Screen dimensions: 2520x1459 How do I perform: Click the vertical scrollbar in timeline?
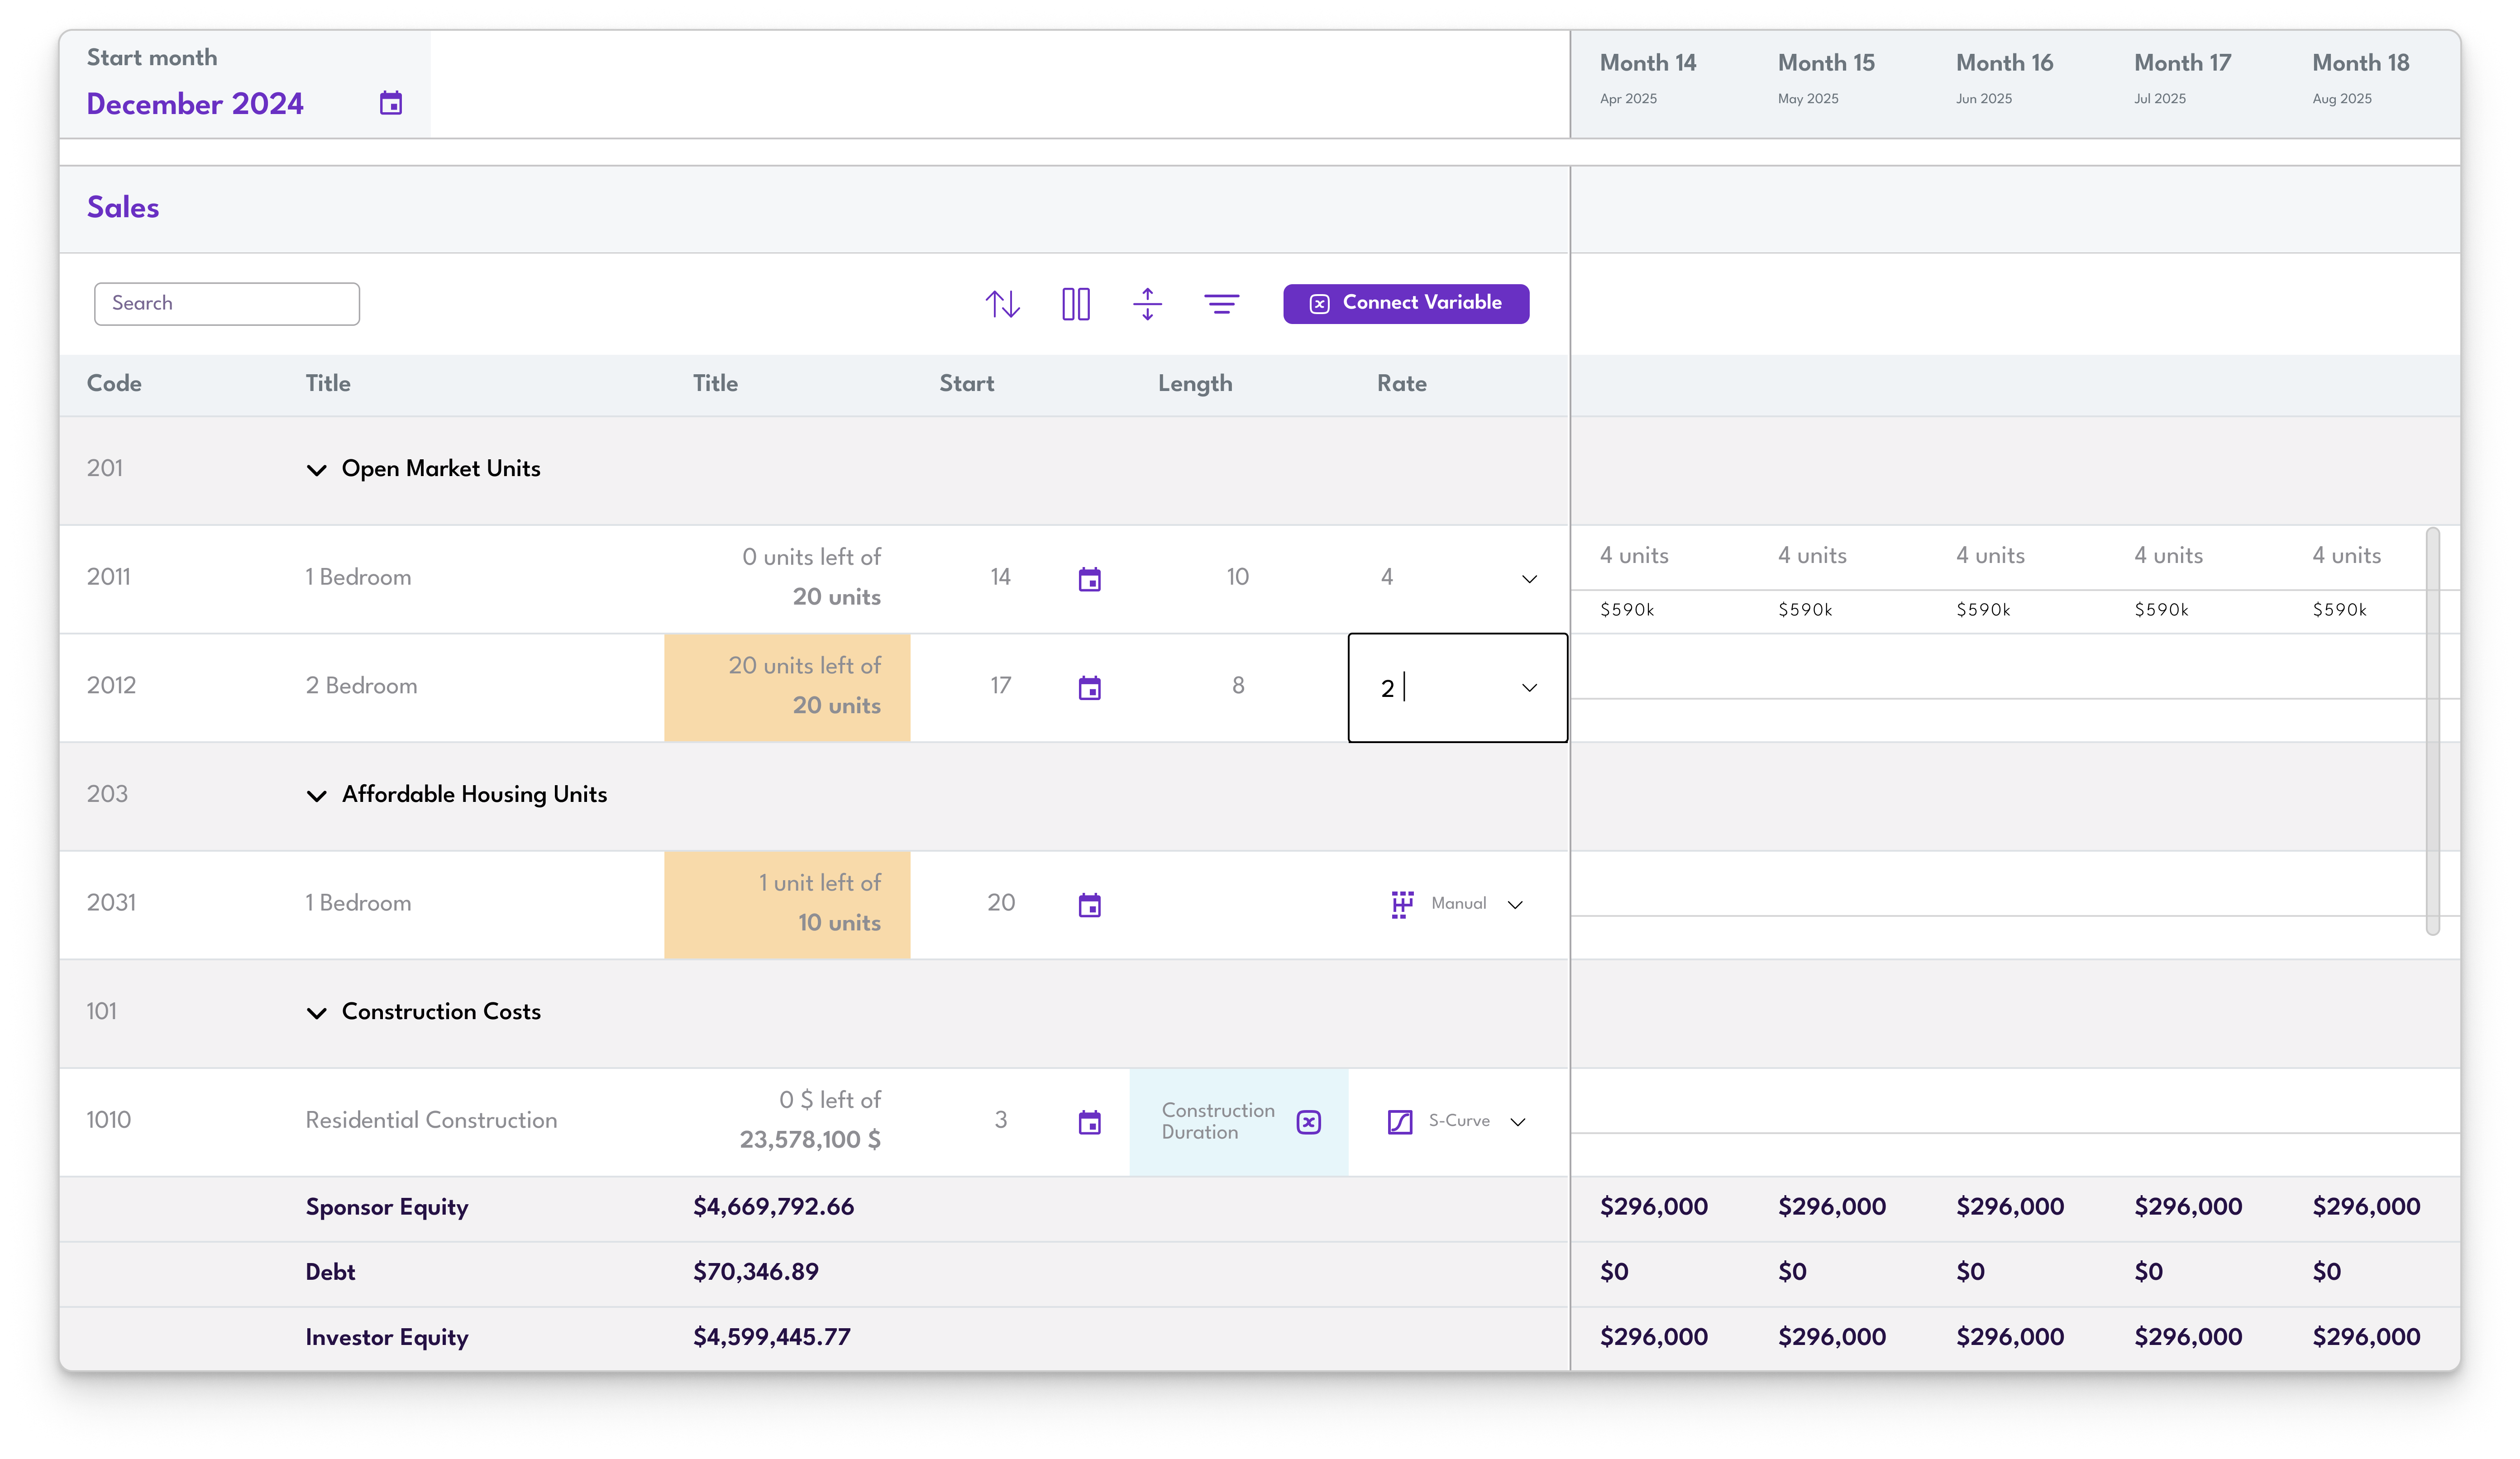pos(2432,730)
